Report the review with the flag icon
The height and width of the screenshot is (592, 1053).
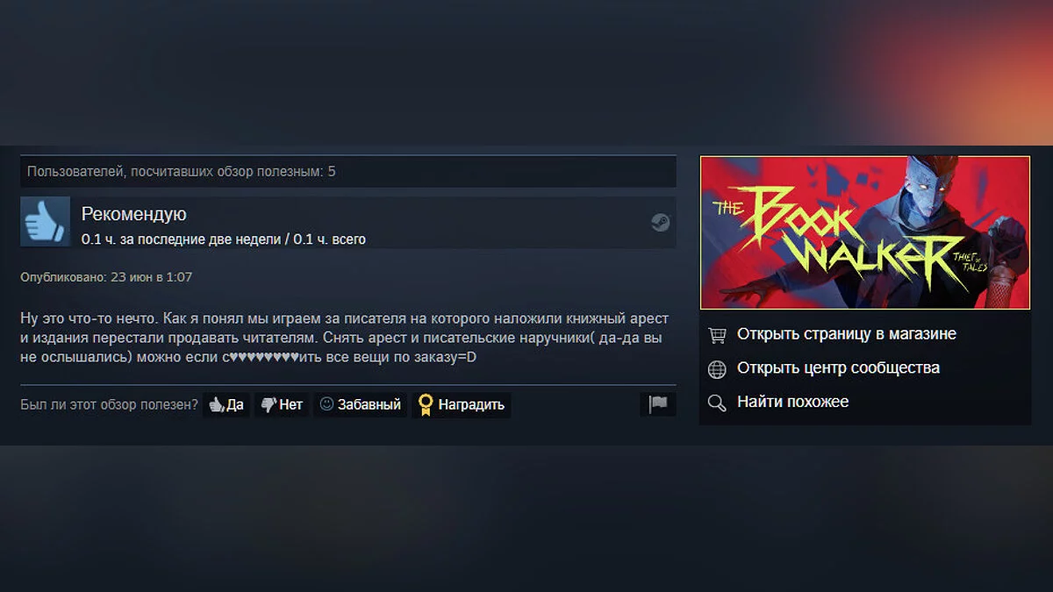point(658,404)
